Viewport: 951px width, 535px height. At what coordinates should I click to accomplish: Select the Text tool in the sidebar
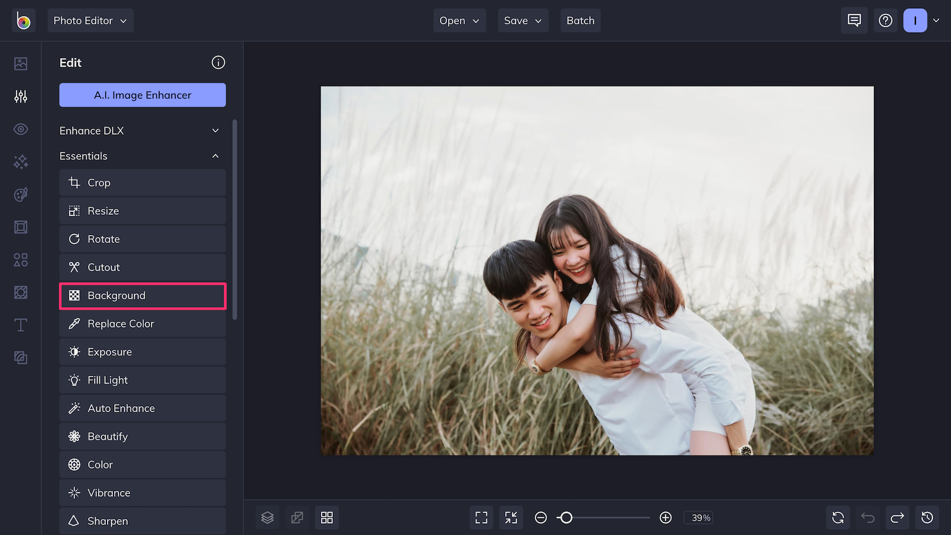20,325
